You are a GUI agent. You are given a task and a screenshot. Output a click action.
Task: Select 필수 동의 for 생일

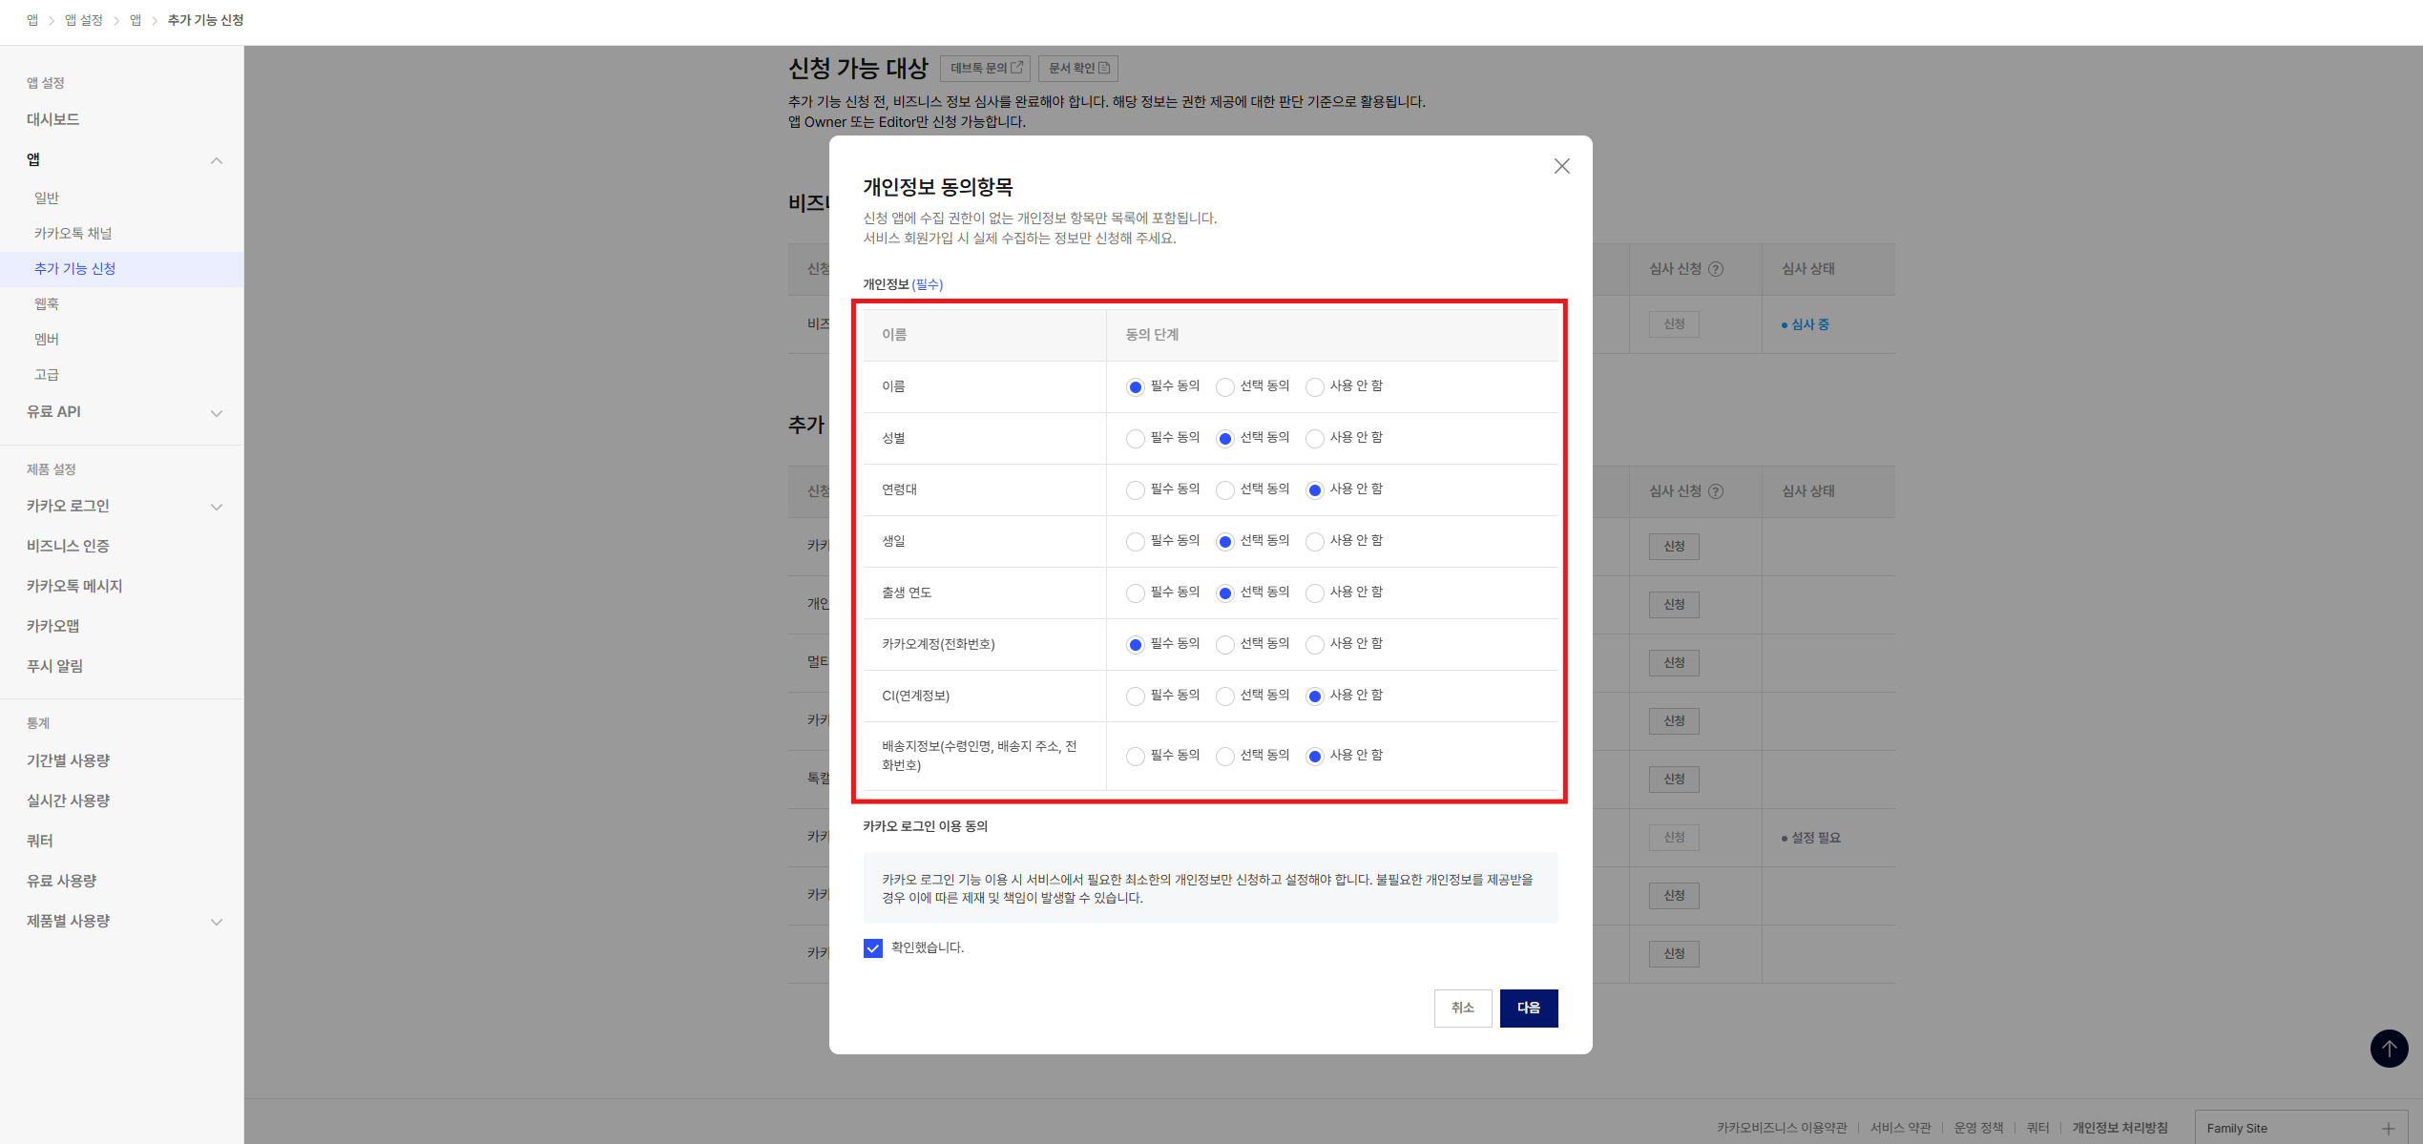(1135, 541)
